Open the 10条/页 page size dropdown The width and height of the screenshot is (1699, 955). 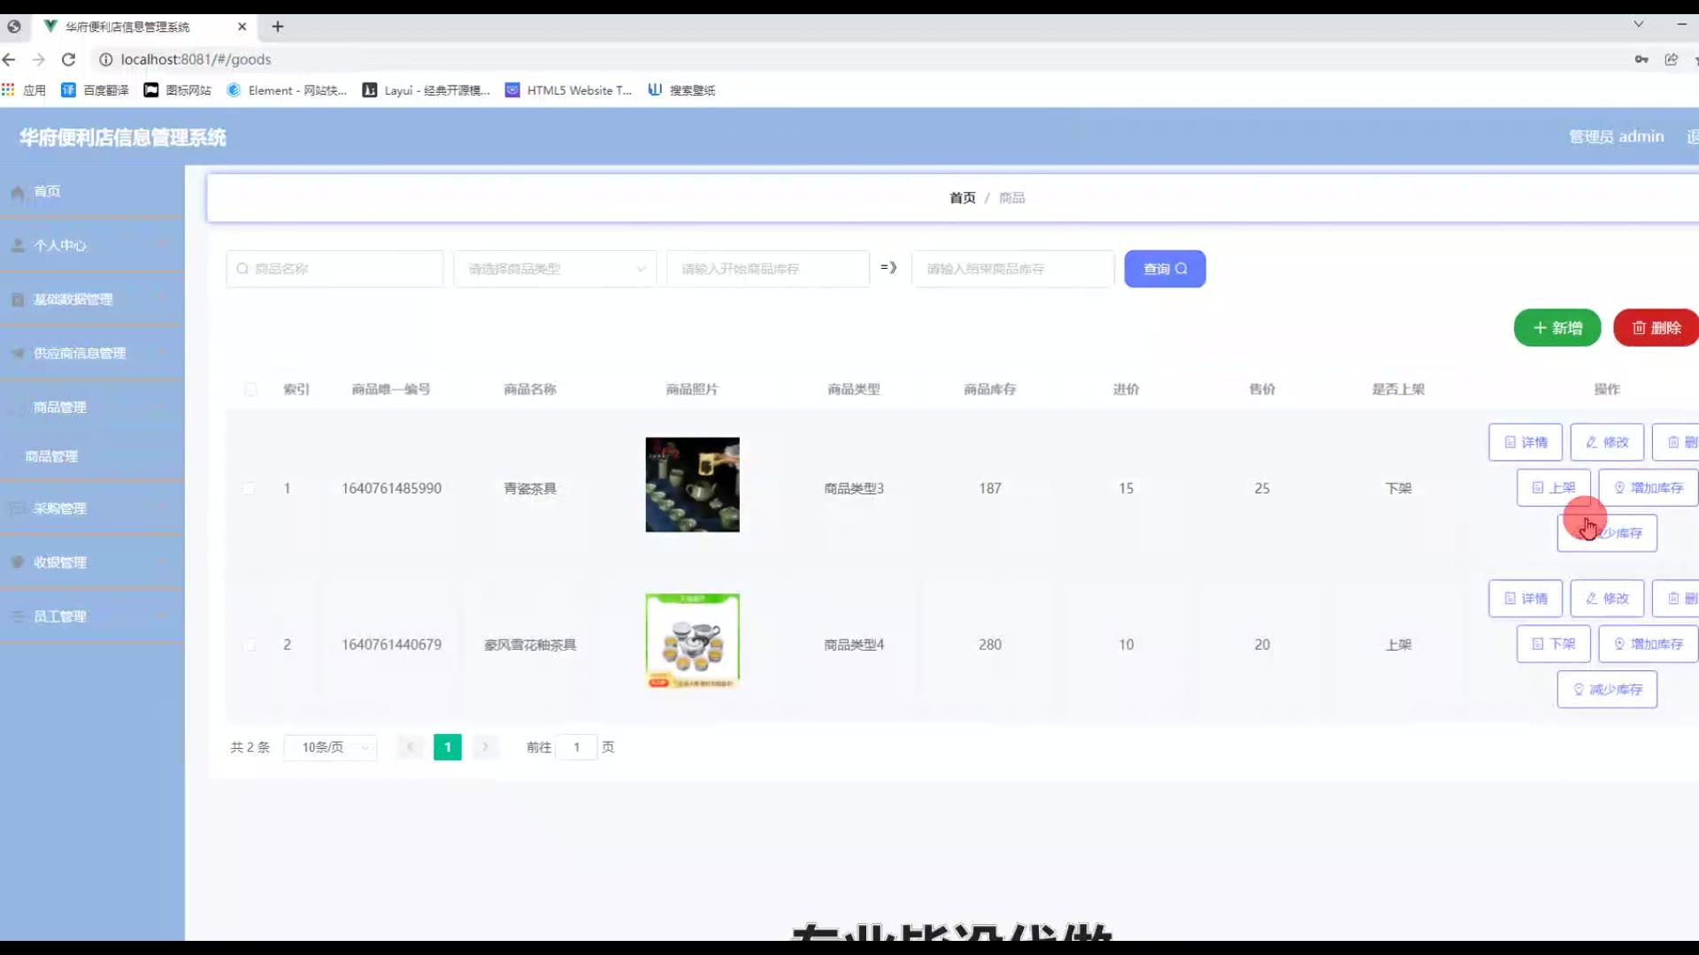pos(330,747)
